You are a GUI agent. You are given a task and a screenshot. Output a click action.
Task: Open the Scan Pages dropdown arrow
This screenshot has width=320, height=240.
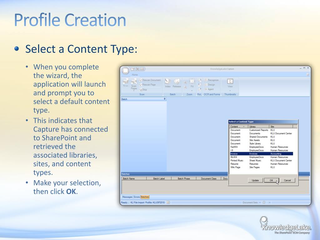click(134, 91)
